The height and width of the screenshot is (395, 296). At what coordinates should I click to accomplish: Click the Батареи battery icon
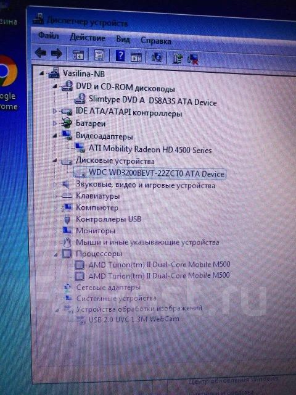pos(66,123)
